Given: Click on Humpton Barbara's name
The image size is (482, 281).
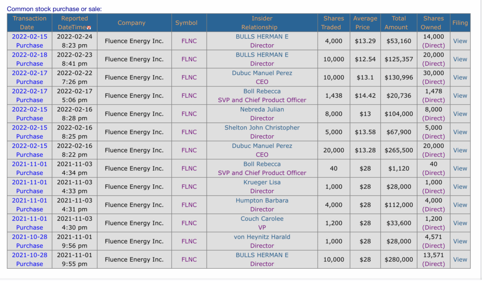Looking at the screenshot, I should click(262, 200).
